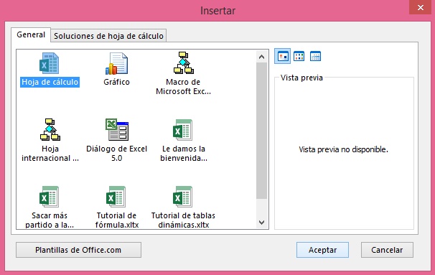Click the Cancelar button
The height and width of the screenshot is (275, 435).
pyautogui.click(x=387, y=250)
